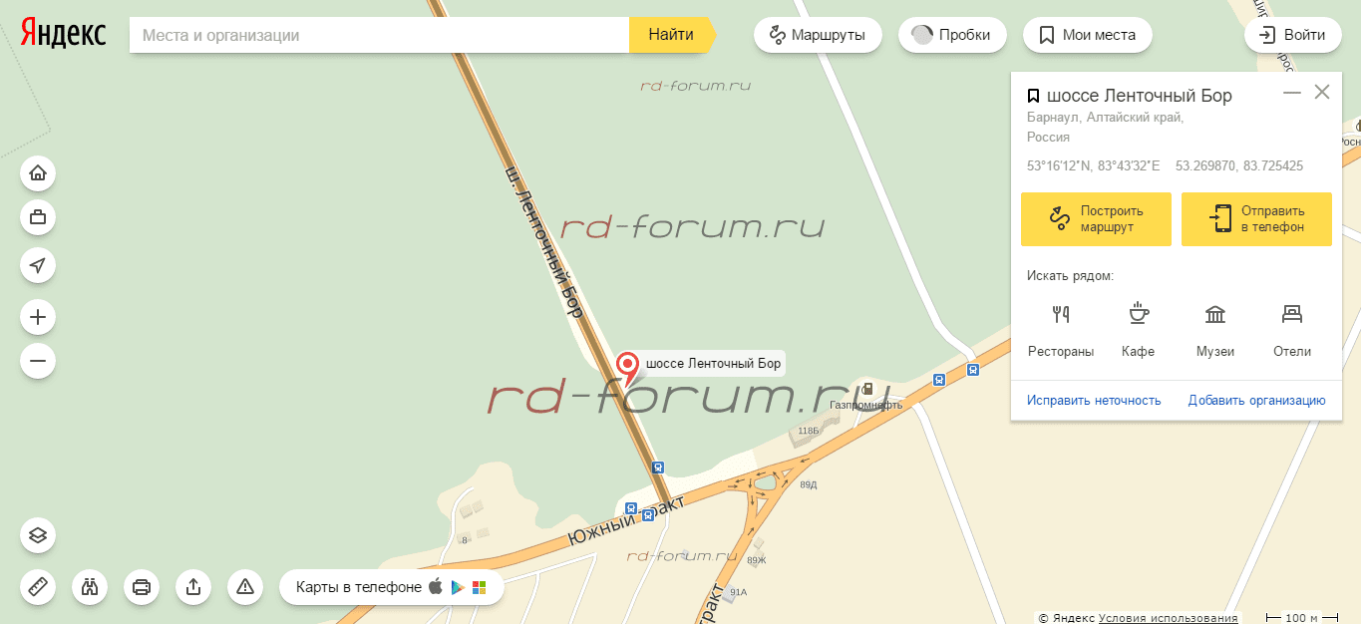Open the Маршруты routes button
The height and width of the screenshot is (624, 1361).
click(818, 35)
